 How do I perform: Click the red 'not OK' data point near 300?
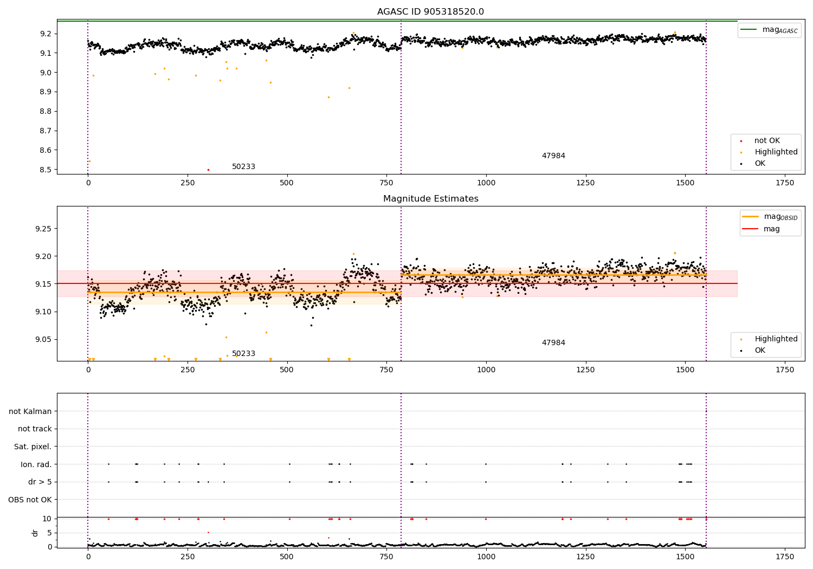pos(208,170)
